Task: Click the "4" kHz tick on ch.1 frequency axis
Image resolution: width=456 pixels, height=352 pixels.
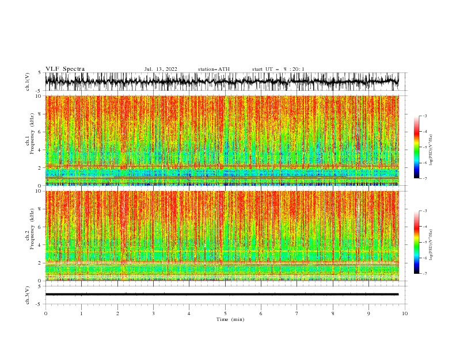Action: [x=40, y=150]
